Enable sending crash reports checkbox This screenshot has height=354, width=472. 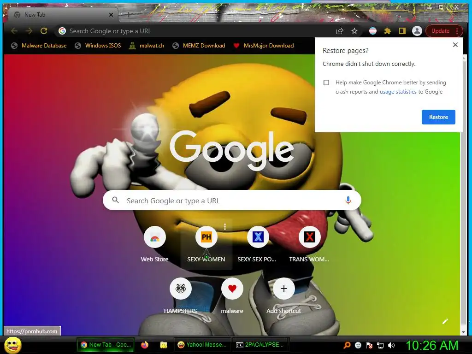pos(326,83)
